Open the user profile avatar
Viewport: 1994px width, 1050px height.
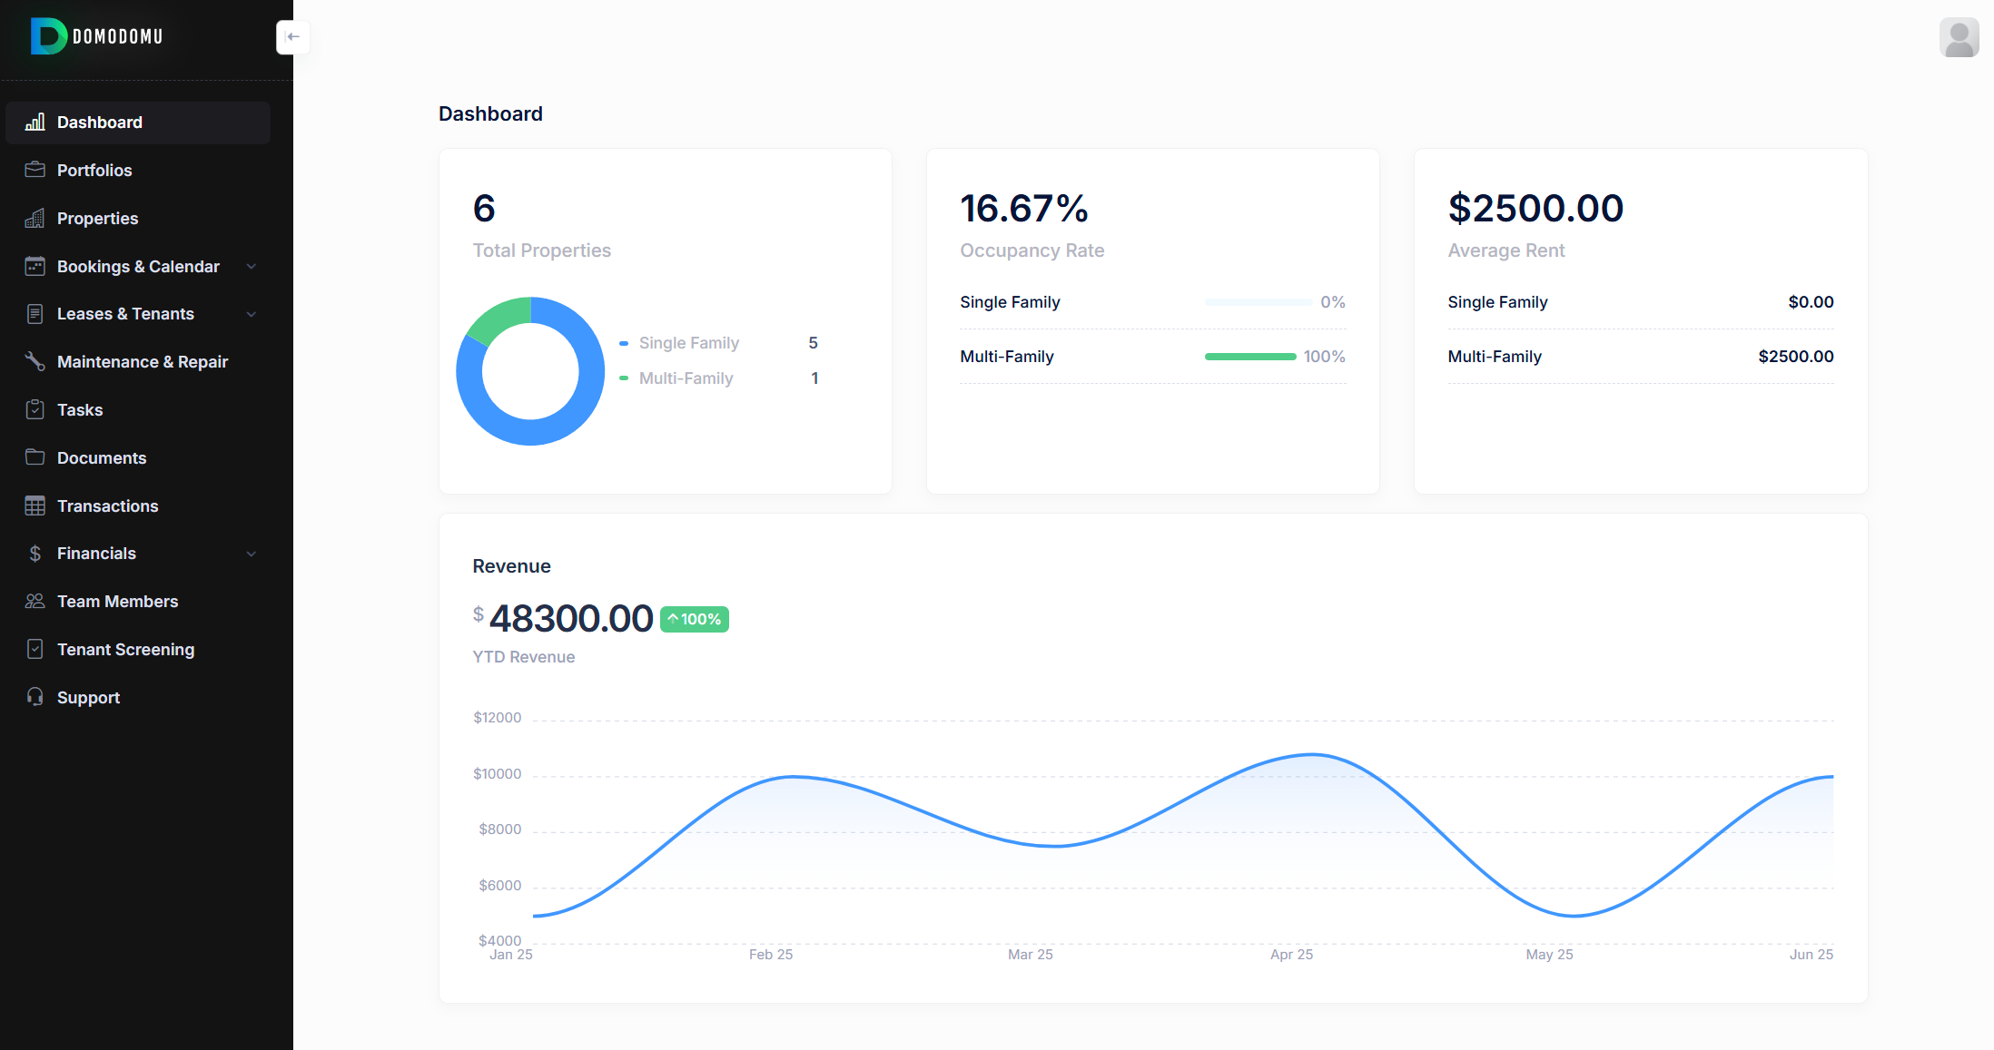coord(1959,37)
